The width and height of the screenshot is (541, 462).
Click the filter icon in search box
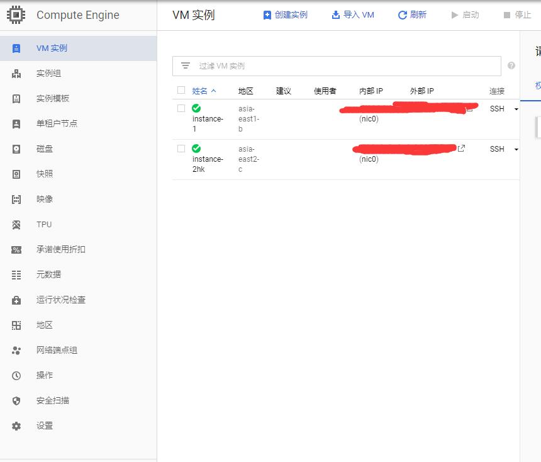(x=186, y=65)
